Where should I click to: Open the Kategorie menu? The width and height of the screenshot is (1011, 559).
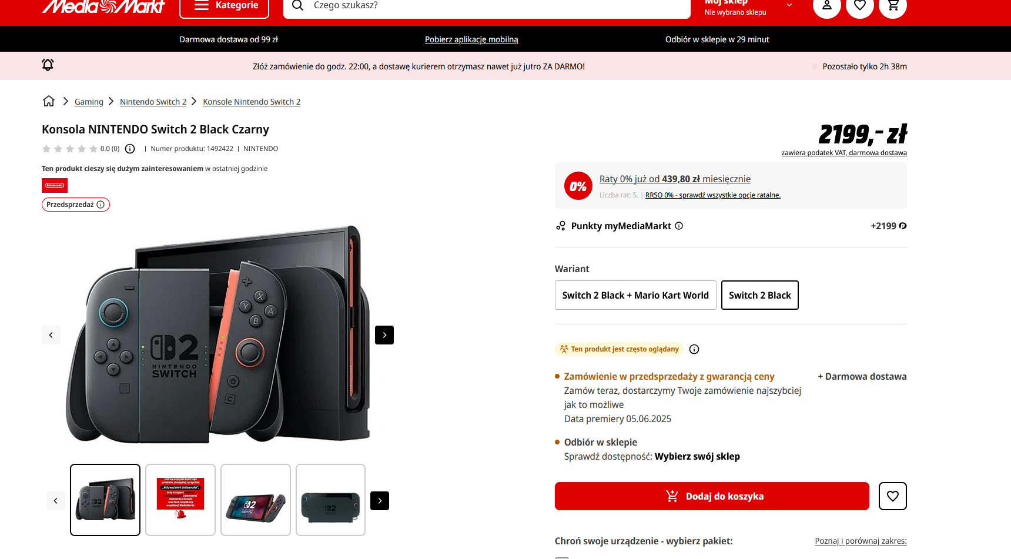click(224, 6)
